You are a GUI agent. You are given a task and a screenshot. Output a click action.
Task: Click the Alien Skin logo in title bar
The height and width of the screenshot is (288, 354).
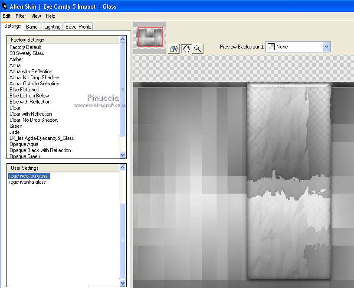click(x=4, y=6)
